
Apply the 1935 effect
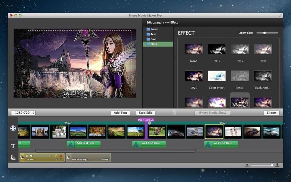pos(217,49)
